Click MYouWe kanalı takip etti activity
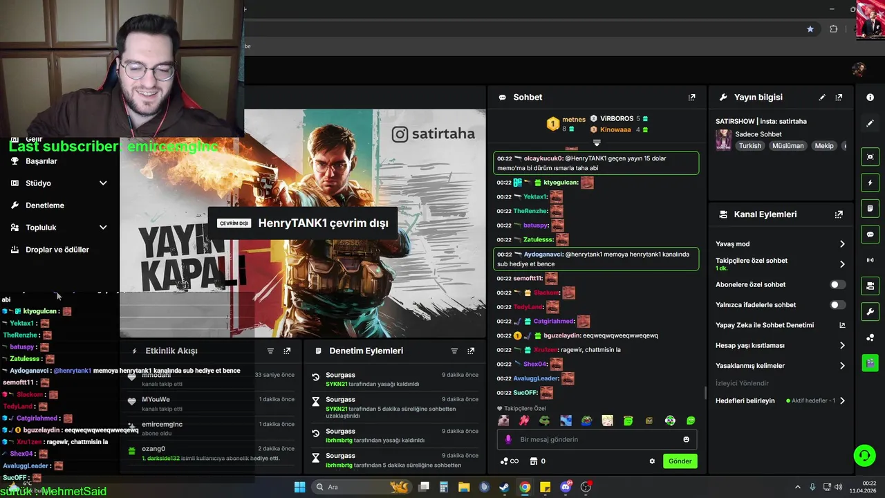885x498 pixels. [211, 404]
